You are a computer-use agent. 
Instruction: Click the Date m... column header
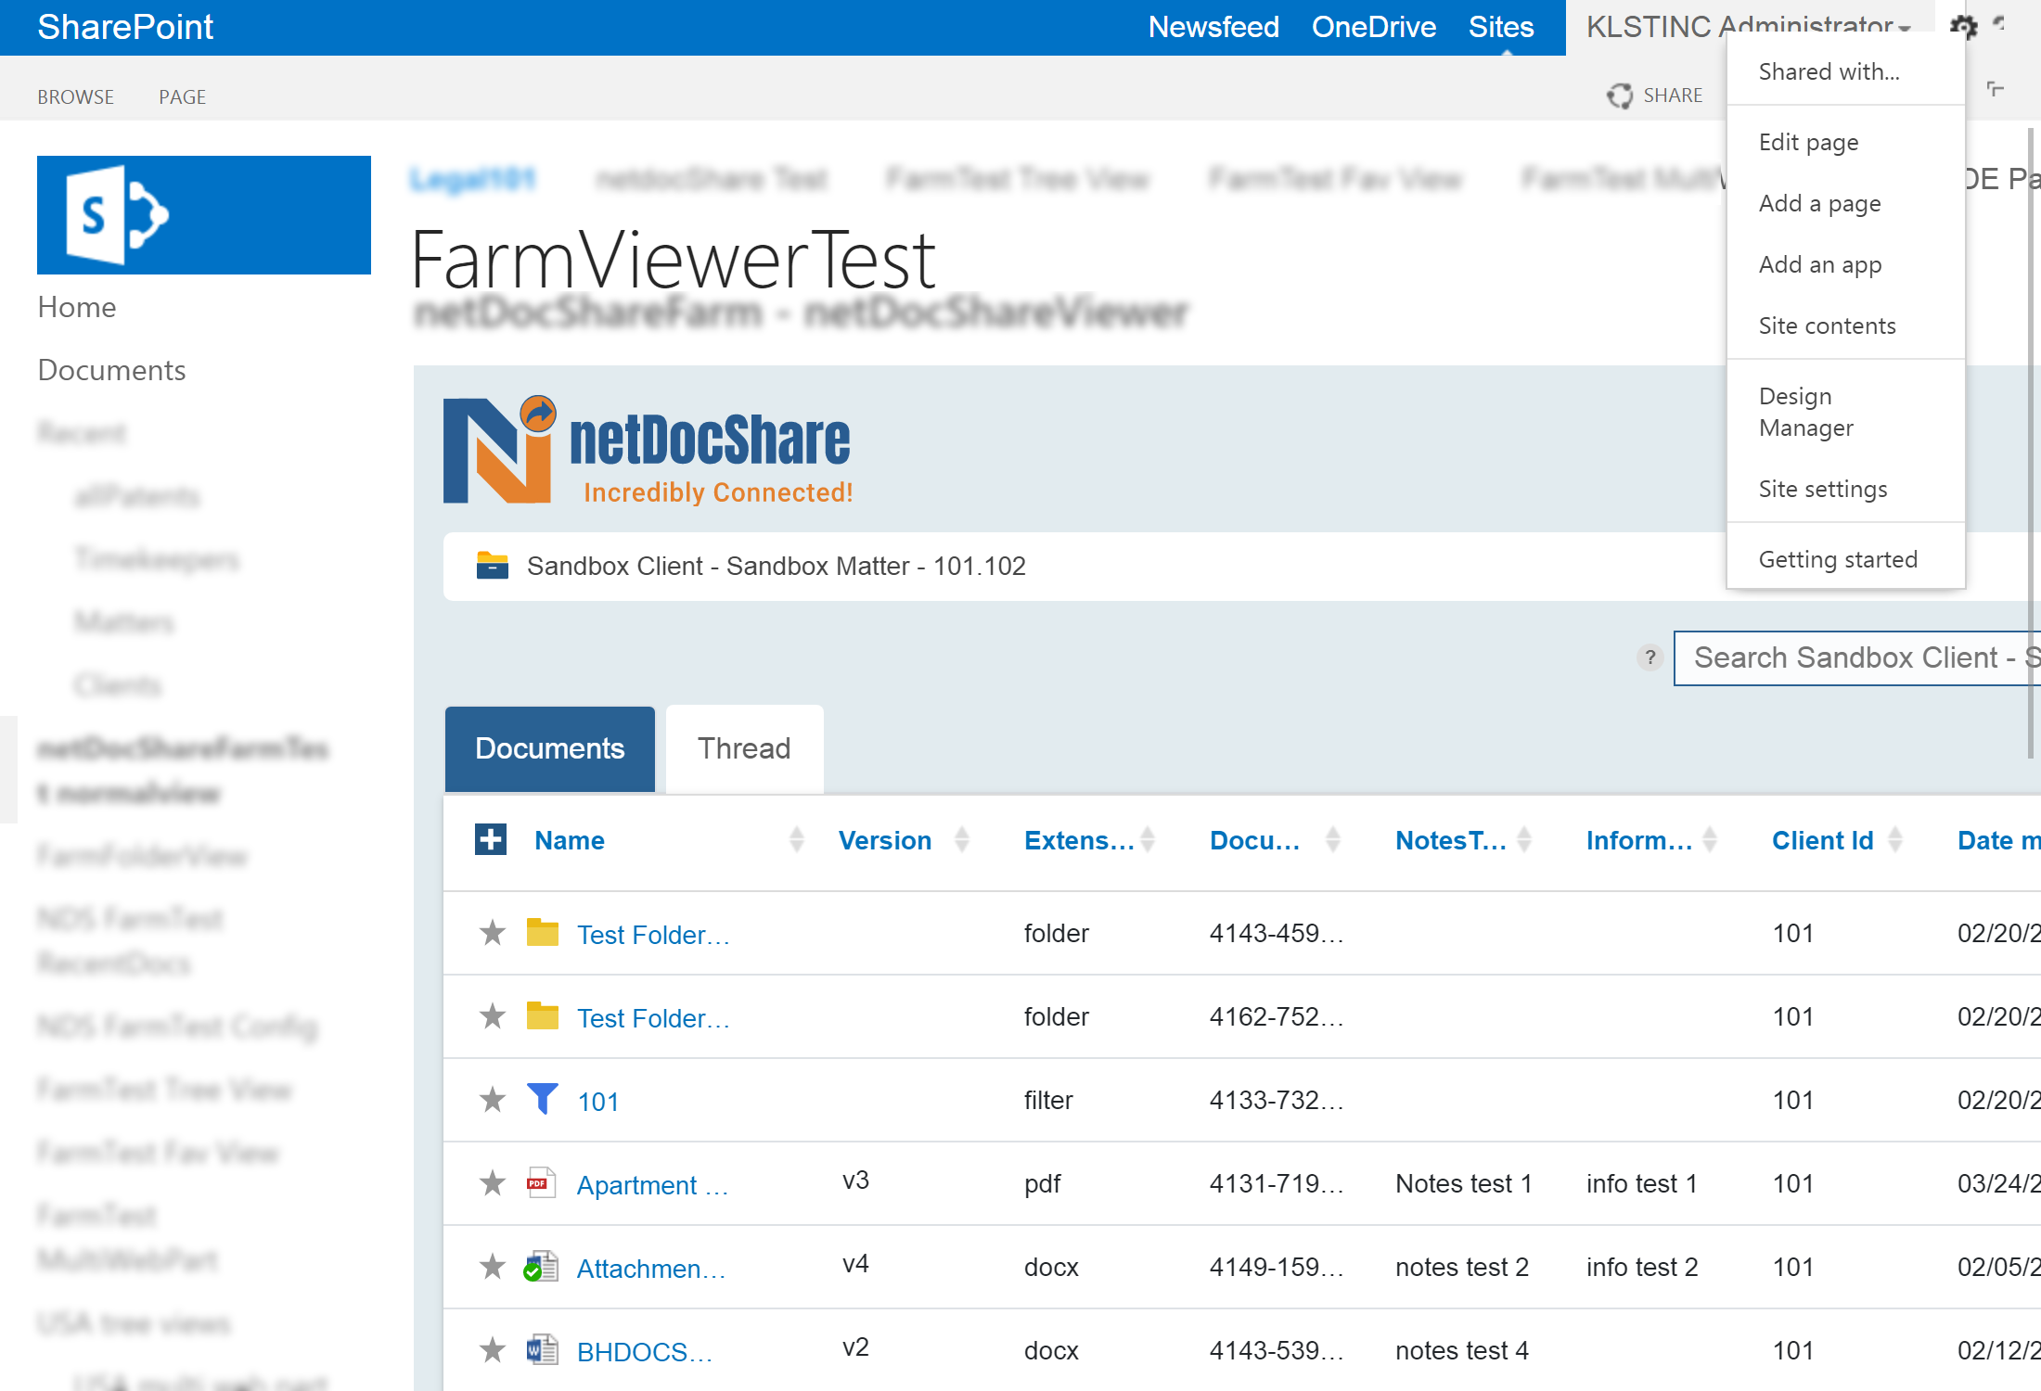[x=1998, y=840]
